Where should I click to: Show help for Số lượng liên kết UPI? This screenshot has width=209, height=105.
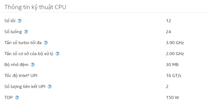pyautogui.click(x=50, y=87)
